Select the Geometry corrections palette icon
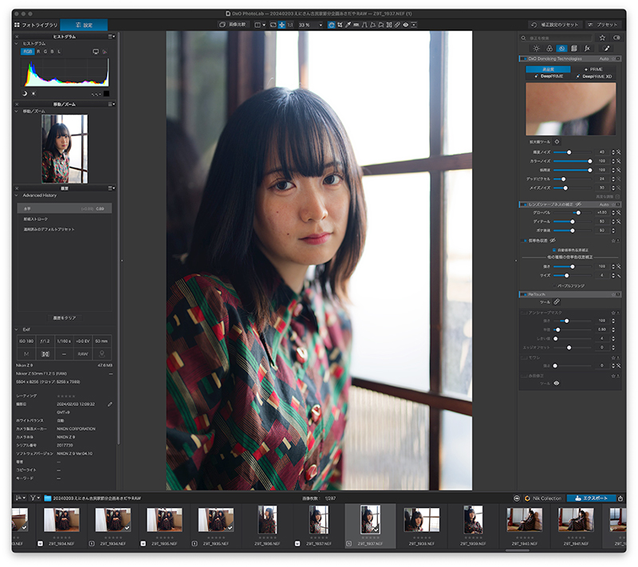The height and width of the screenshot is (567, 638). (574, 49)
